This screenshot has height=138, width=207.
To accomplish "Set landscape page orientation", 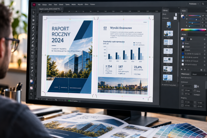I will pyautogui.click(x=198, y=86).
